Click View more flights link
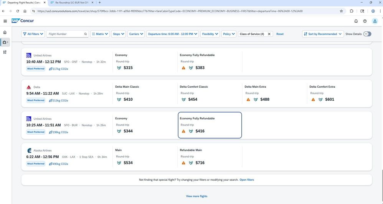 click(x=196, y=196)
